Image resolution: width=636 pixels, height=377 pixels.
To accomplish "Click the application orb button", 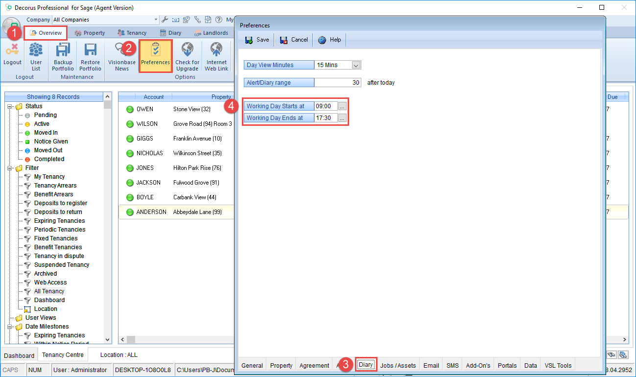I will (x=12, y=25).
